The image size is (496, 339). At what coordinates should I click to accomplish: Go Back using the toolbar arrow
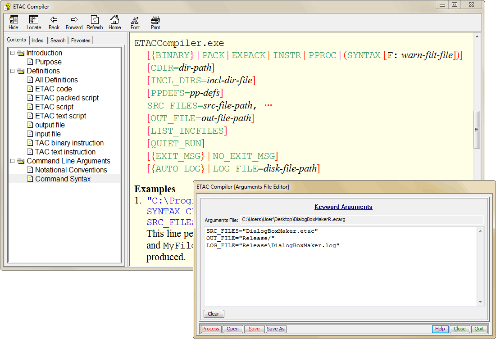click(54, 22)
